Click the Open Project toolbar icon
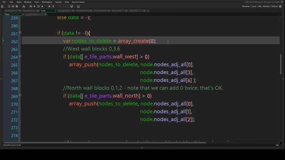The width and height of the screenshot is (285, 160). pyautogui.click(x=13, y=6)
